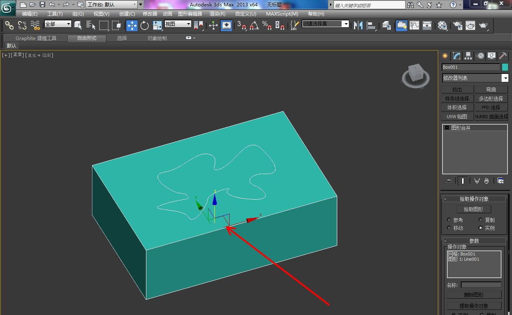
Task: Click the 拾取图形 button
Action: (474, 209)
